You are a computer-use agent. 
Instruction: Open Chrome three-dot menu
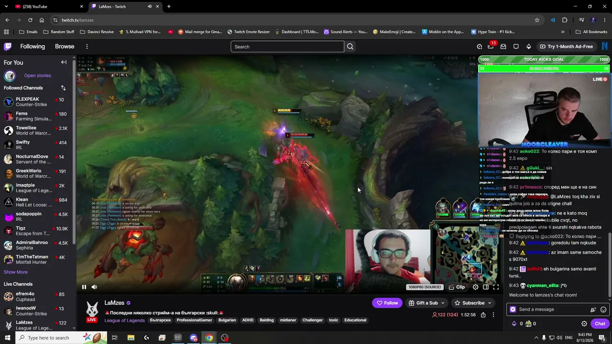[x=604, y=20]
